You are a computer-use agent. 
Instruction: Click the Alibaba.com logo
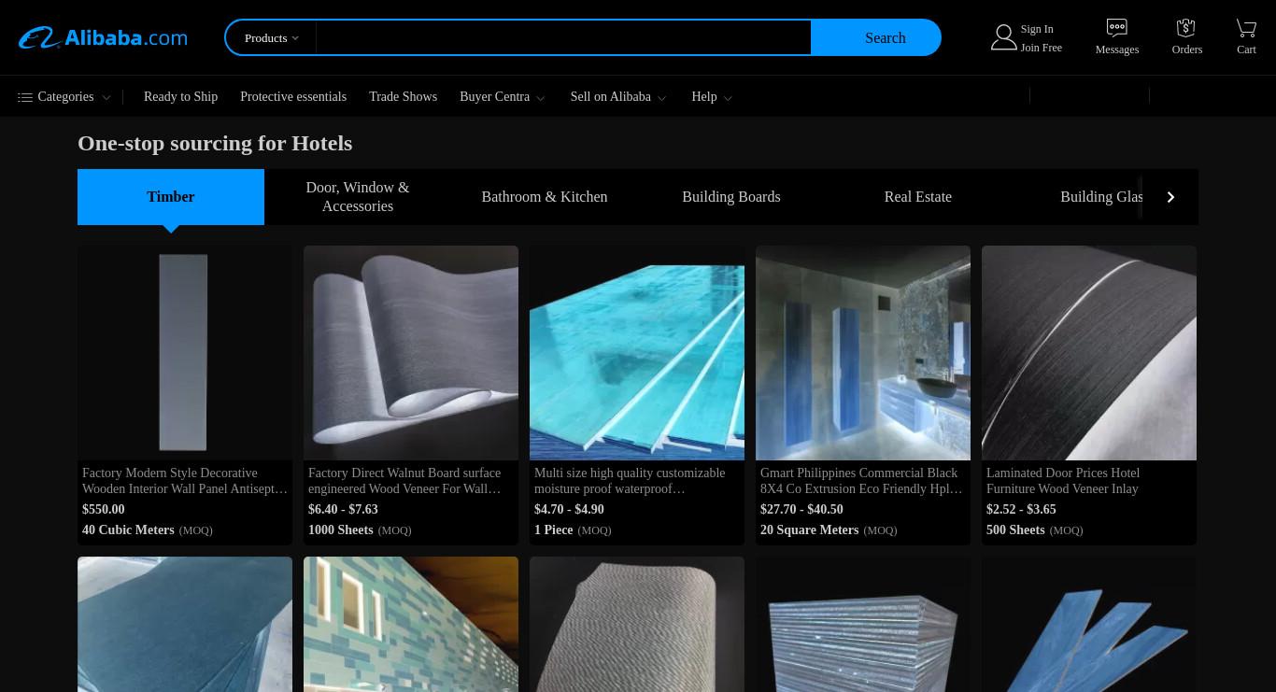coord(103,37)
